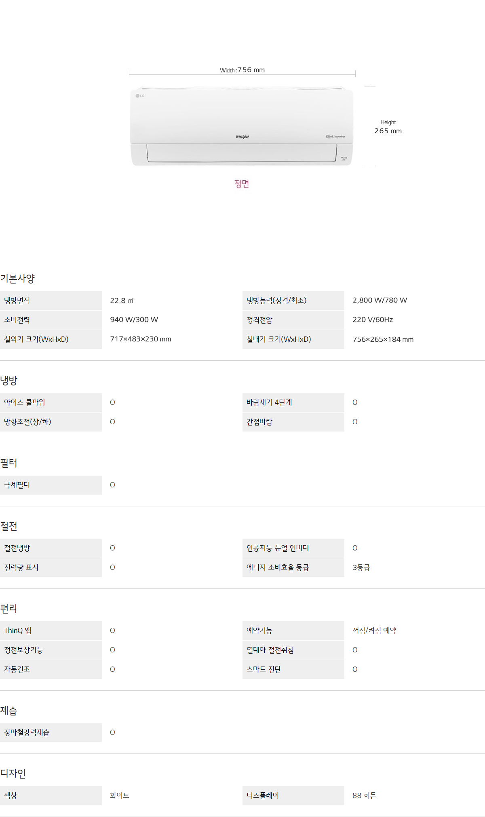Click the 아이스 쿨파워 feature label
Viewport: 485px width, 817px height.
(25, 402)
